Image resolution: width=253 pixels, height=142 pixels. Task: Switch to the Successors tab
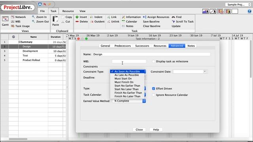click(x=142, y=46)
